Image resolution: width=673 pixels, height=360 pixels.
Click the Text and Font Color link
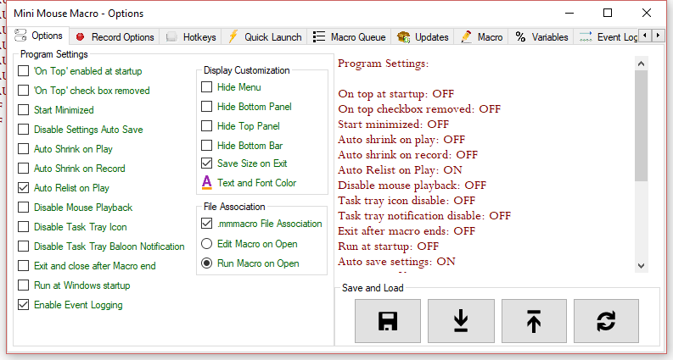(x=256, y=183)
